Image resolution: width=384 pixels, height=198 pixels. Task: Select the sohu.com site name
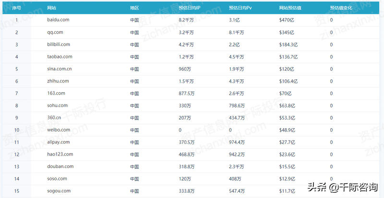pyautogui.click(x=57, y=106)
